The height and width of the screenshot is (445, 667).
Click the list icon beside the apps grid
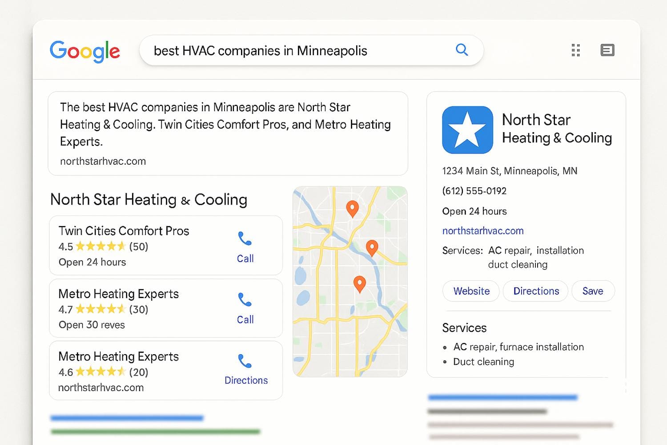(x=607, y=50)
